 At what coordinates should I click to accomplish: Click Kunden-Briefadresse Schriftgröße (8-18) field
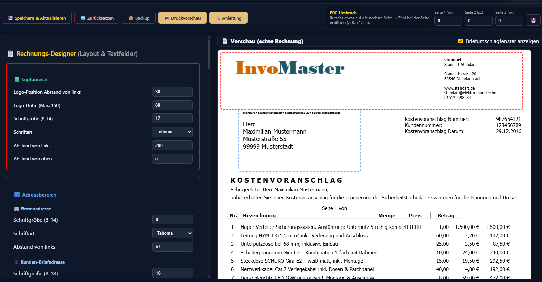(173, 273)
